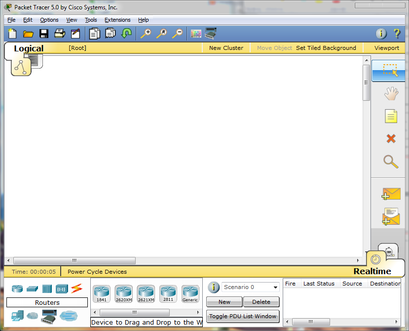
Task: Select the Multiuser Connection cloud icon
Action: [x=69, y=316]
